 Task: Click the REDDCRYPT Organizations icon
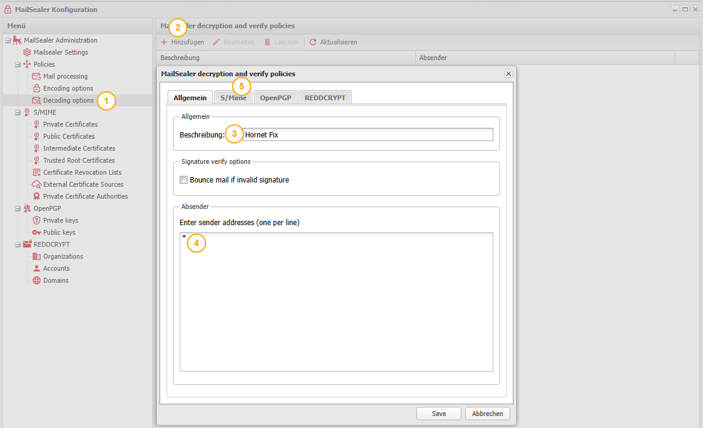click(x=37, y=256)
